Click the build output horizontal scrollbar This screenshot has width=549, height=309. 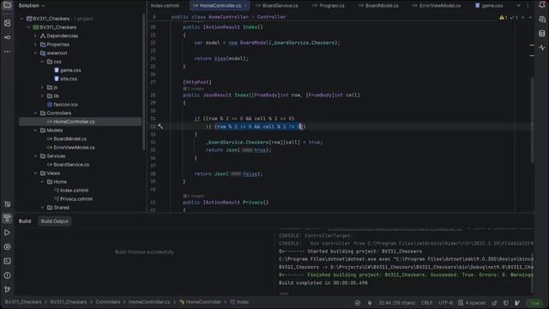[x=284, y=294]
